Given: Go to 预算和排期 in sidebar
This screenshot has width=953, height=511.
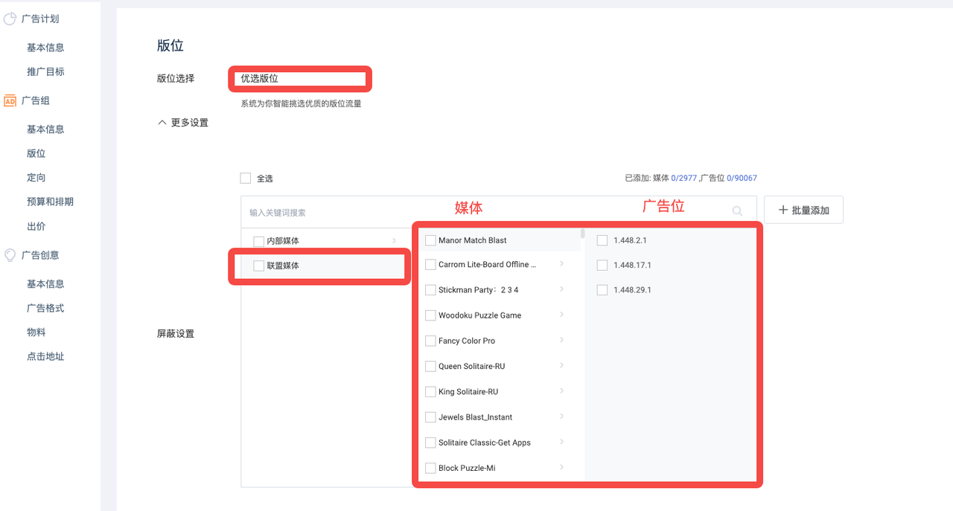Looking at the screenshot, I should coord(50,202).
